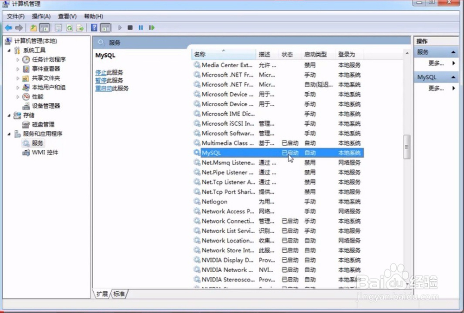This screenshot has width=464, height=313.
Task: Switch to the 标准 tab
Action: 119,294
